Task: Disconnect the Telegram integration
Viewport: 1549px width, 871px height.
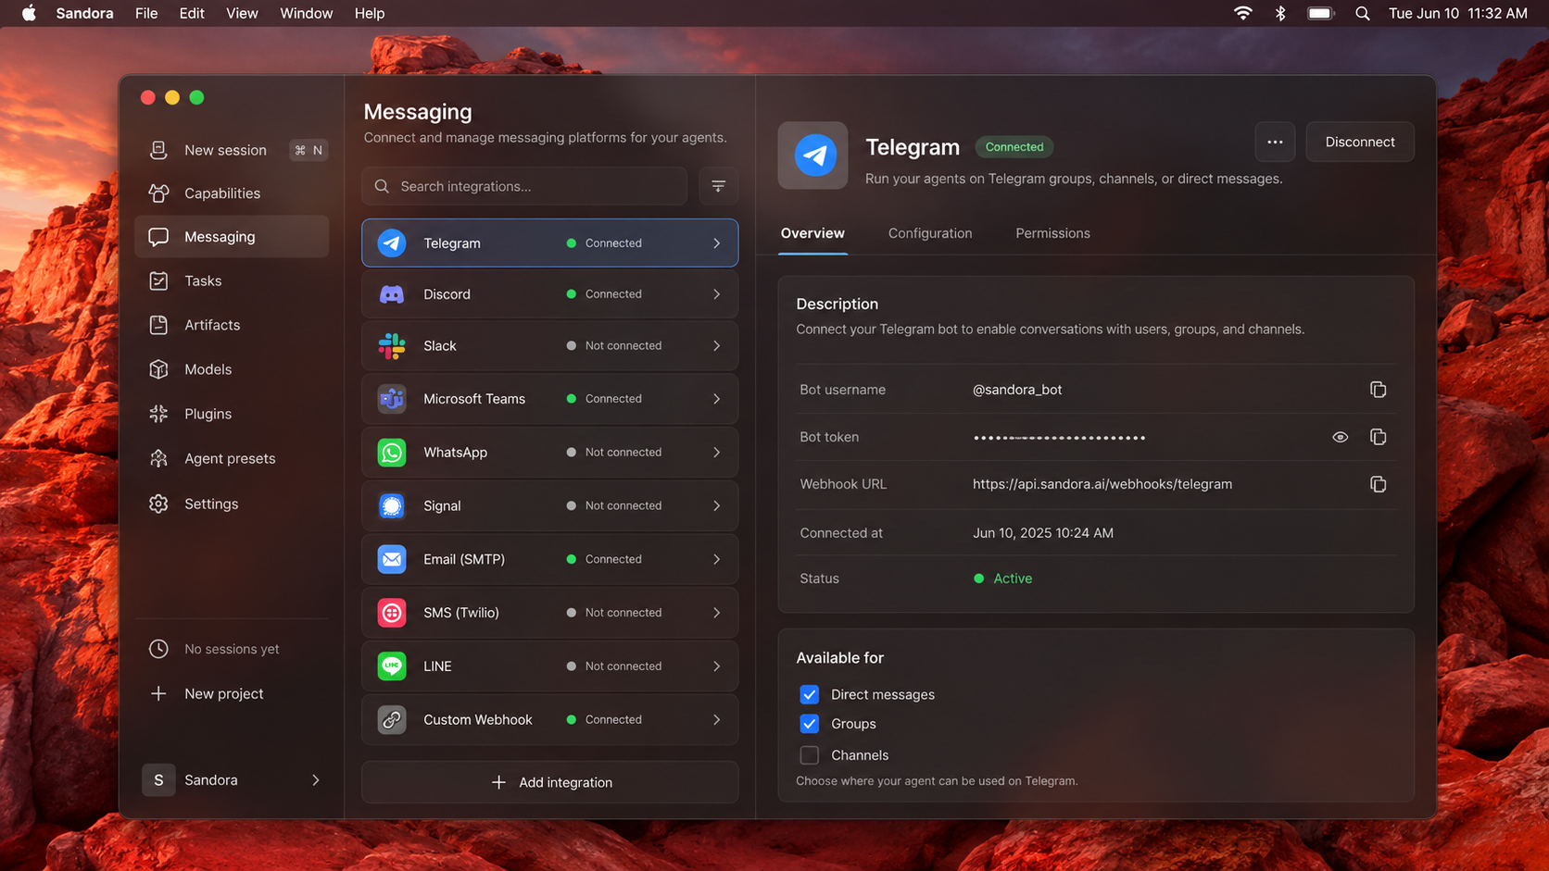Action: tap(1360, 142)
